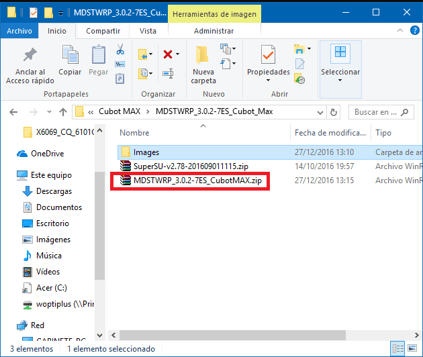Click the Copy to folder icon

point(143,74)
